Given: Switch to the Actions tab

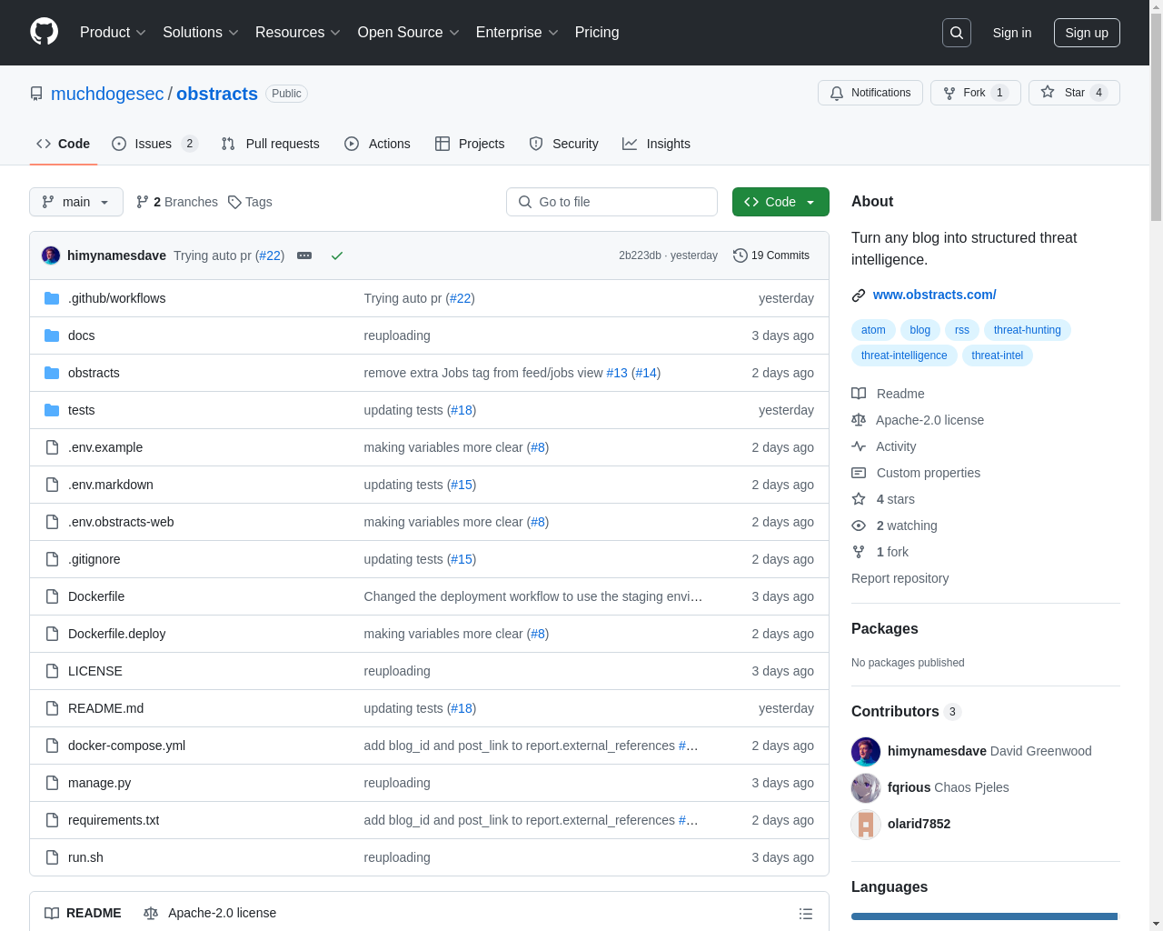Looking at the screenshot, I should click(x=378, y=144).
